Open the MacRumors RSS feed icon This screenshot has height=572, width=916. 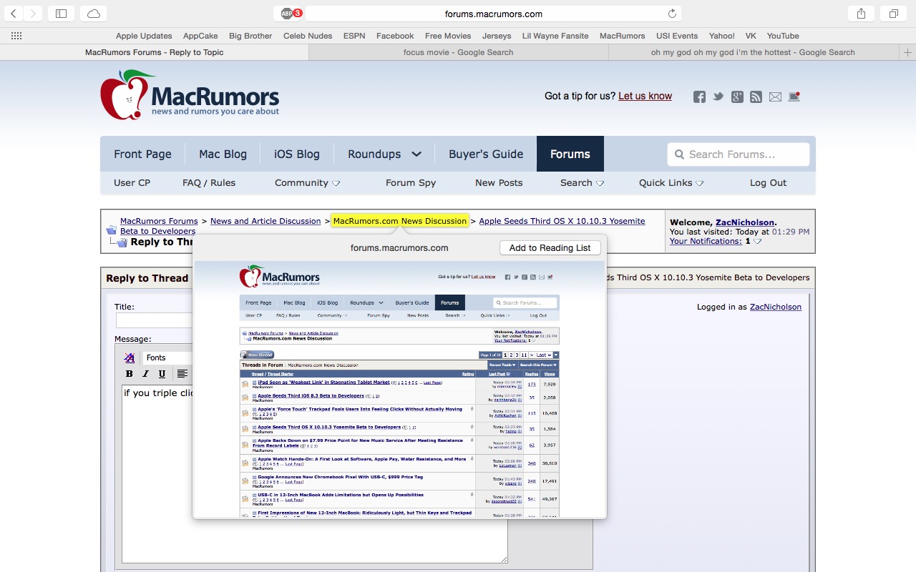[x=756, y=97]
